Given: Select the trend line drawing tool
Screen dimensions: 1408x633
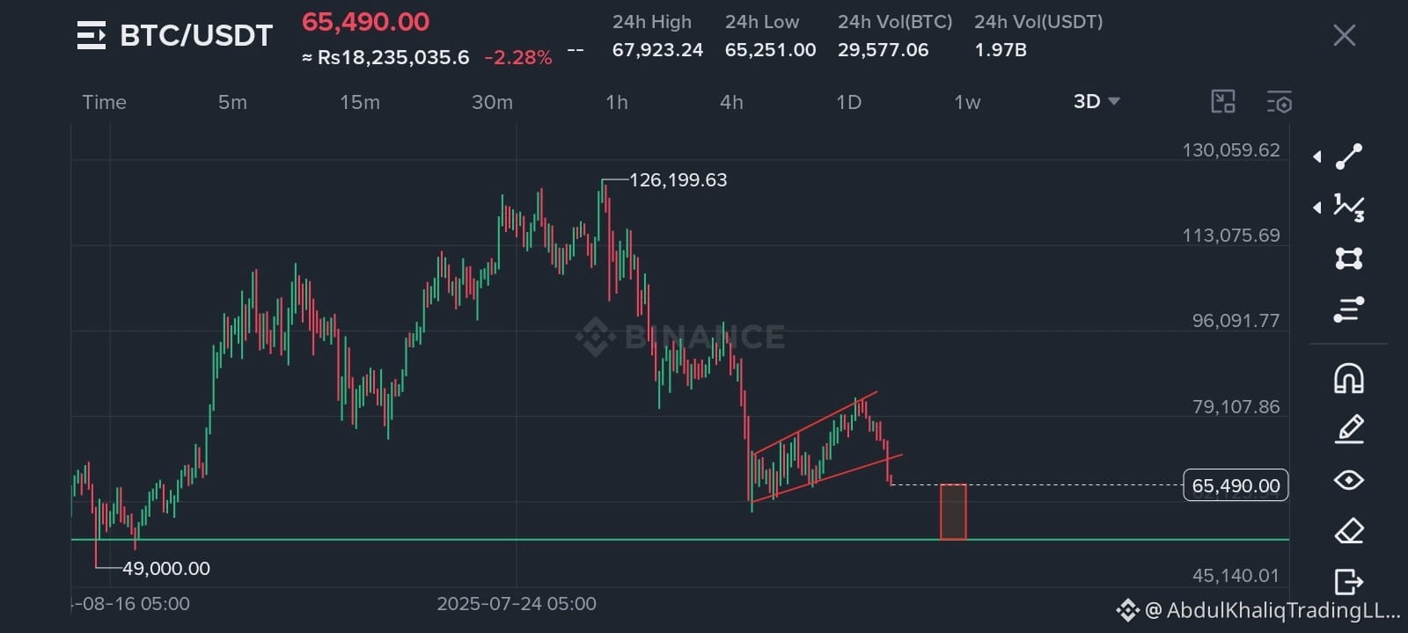Looking at the screenshot, I should click(1349, 156).
